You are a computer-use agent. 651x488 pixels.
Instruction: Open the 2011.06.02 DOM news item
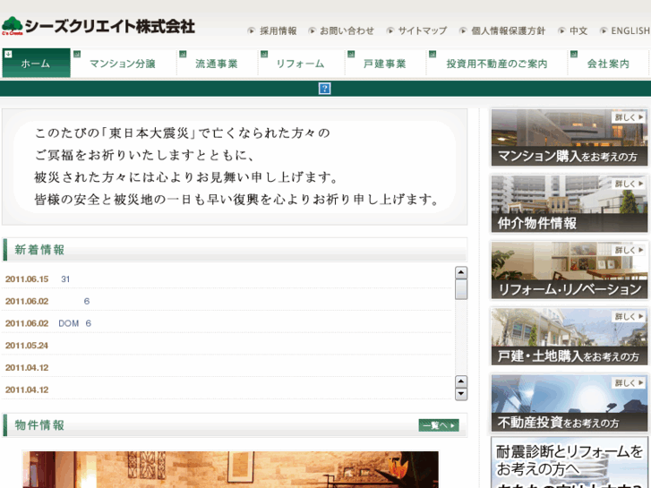click(74, 323)
